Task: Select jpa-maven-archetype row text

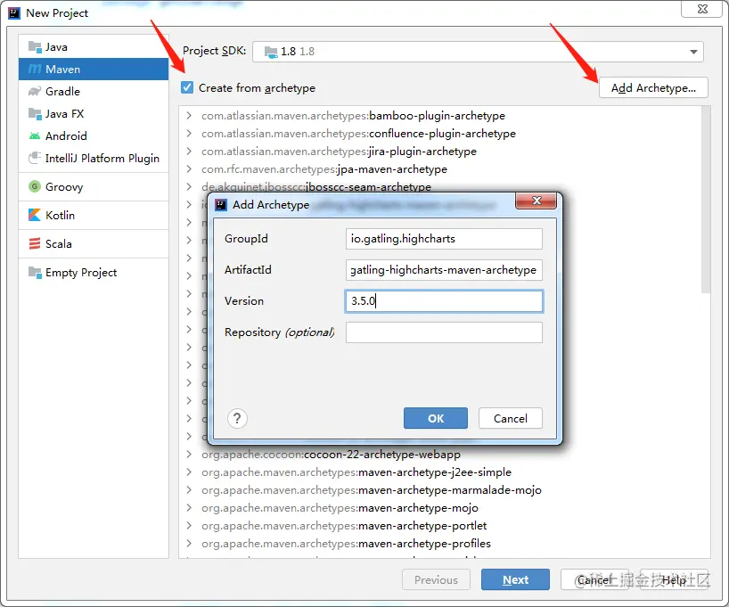Action: [324, 168]
